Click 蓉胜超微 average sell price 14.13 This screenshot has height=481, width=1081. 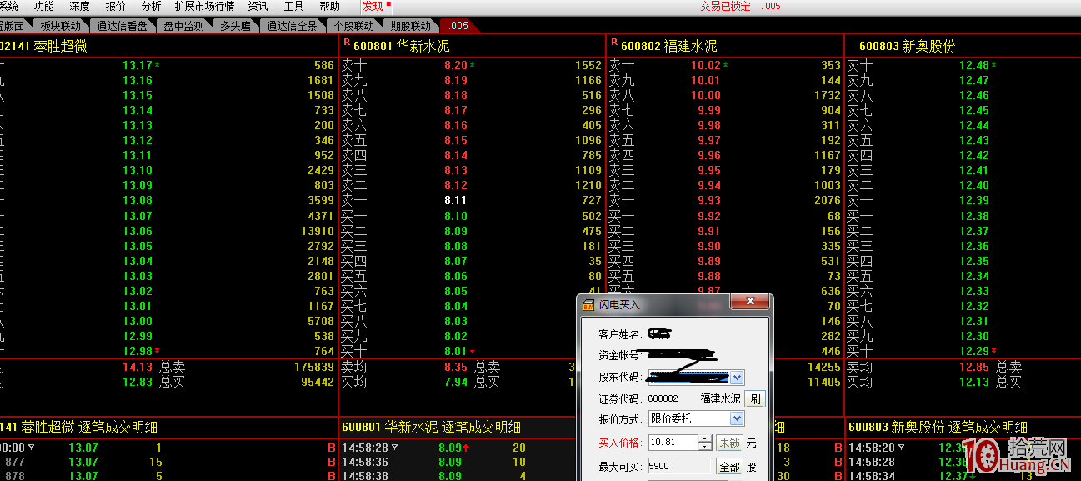point(138,367)
